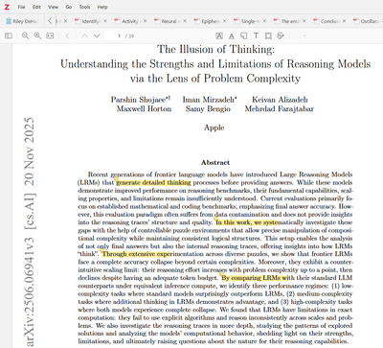This screenshot has height=348, width=383.
Task: Click author name "Parshin Shojaee"
Action: (x=139, y=100)
